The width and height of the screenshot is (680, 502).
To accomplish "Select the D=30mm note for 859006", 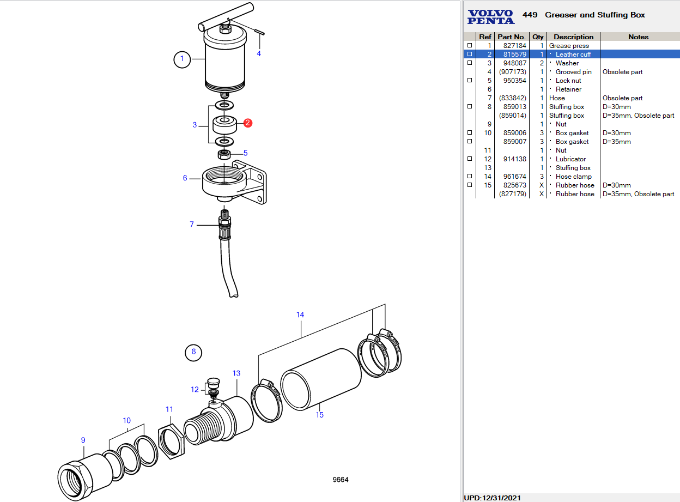I will click(617, 133).
